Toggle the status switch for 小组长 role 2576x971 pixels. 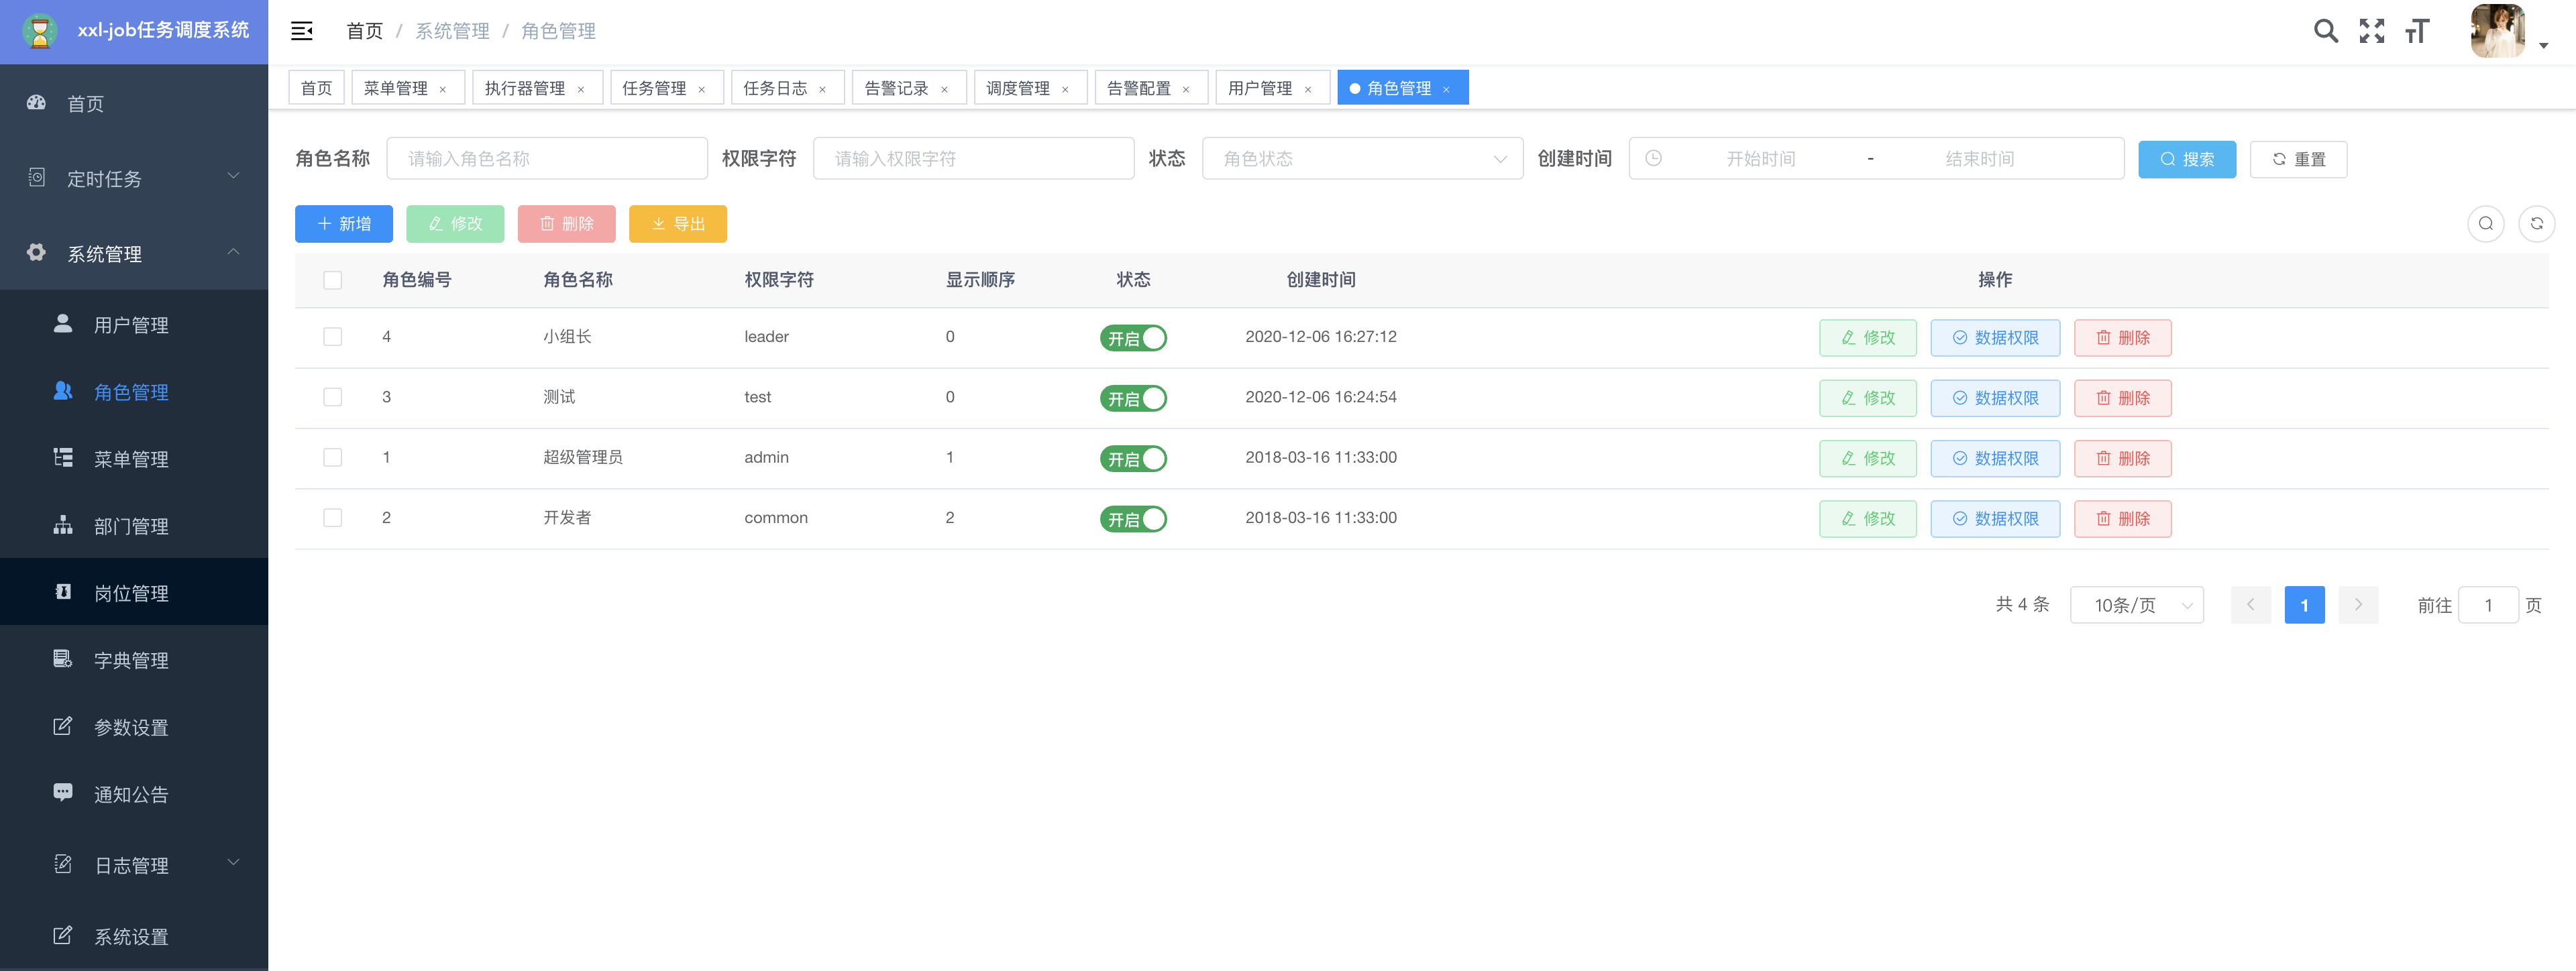1133,338
